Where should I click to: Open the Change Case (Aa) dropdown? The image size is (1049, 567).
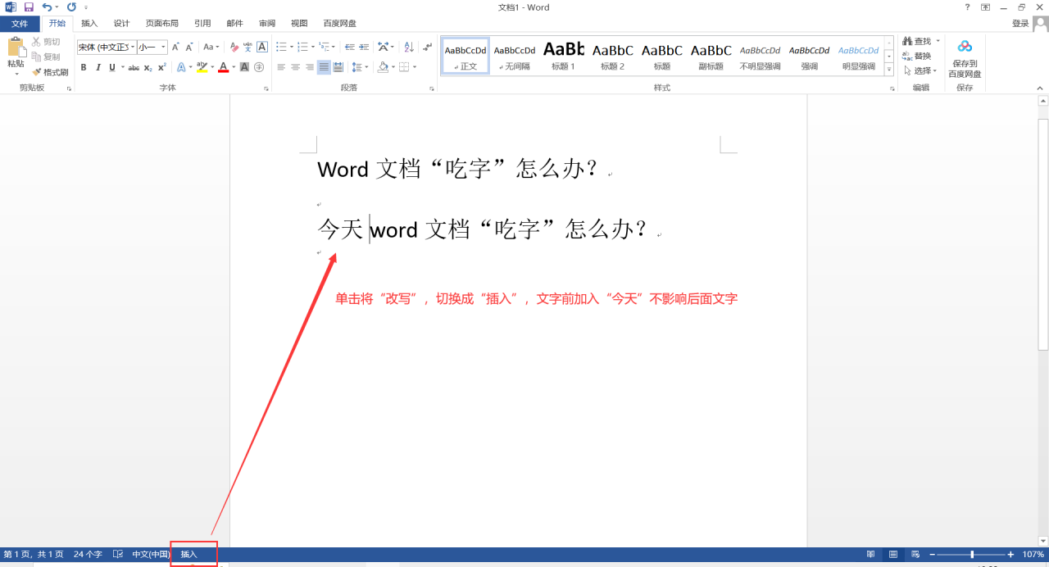(x=211, y=47)
